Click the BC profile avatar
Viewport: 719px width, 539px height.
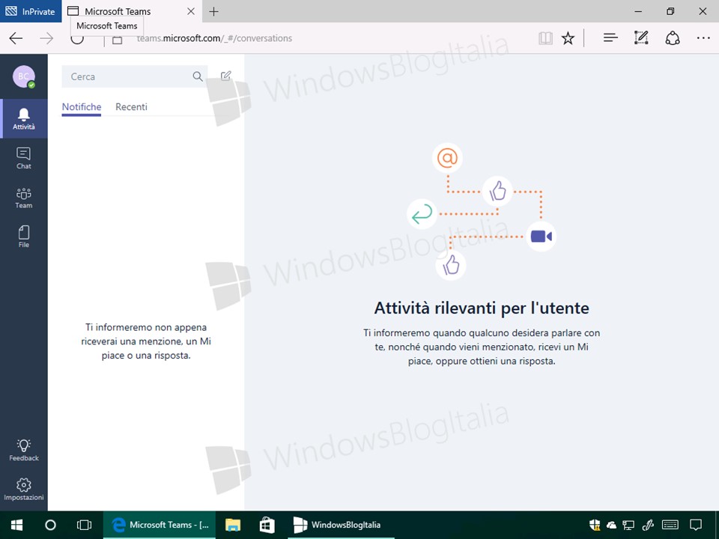point(24,76)
